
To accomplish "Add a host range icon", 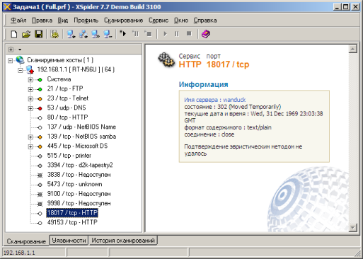I will 83,34.
